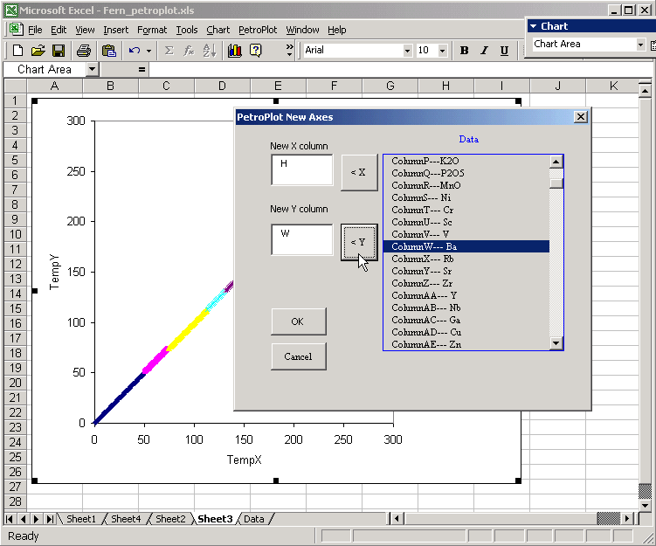Open the PetroPlot menu

coord(258,30)
